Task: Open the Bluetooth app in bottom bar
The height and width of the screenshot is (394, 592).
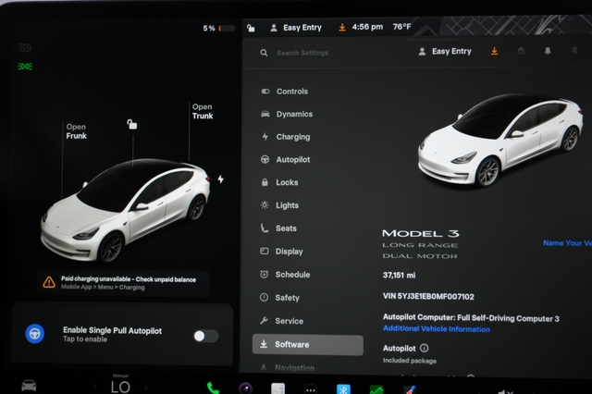Action: [343, 389]
